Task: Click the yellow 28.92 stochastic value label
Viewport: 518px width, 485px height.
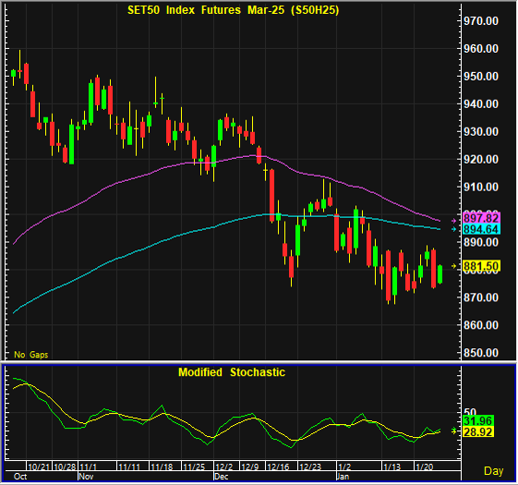Action: tap(477, 431)
